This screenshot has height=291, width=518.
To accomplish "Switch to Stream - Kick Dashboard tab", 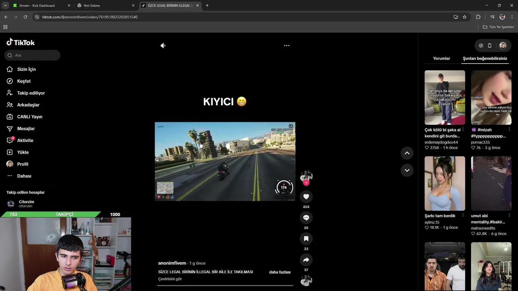I will coord(41,6).
